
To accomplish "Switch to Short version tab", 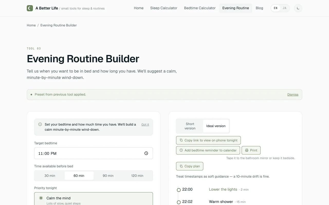I will point(190,126).
